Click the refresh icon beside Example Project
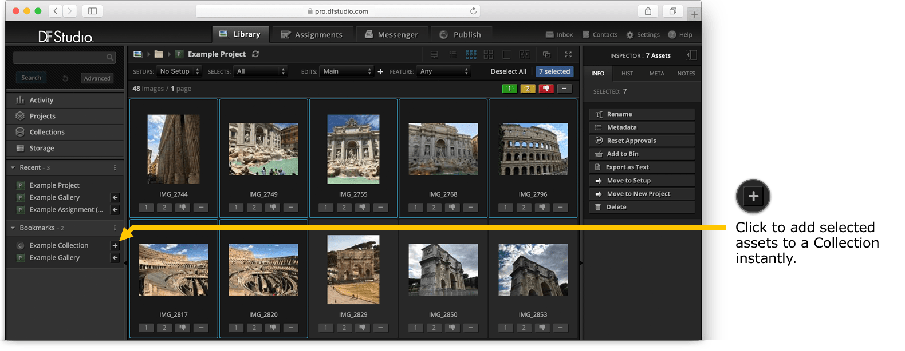Screen dimensions: 905x351 tap(255, 54)
